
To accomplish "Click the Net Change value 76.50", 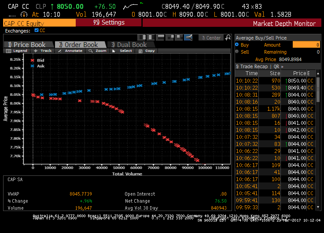I will (x=221, y=201).
